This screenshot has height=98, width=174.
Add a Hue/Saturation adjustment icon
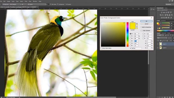(160, 15)
